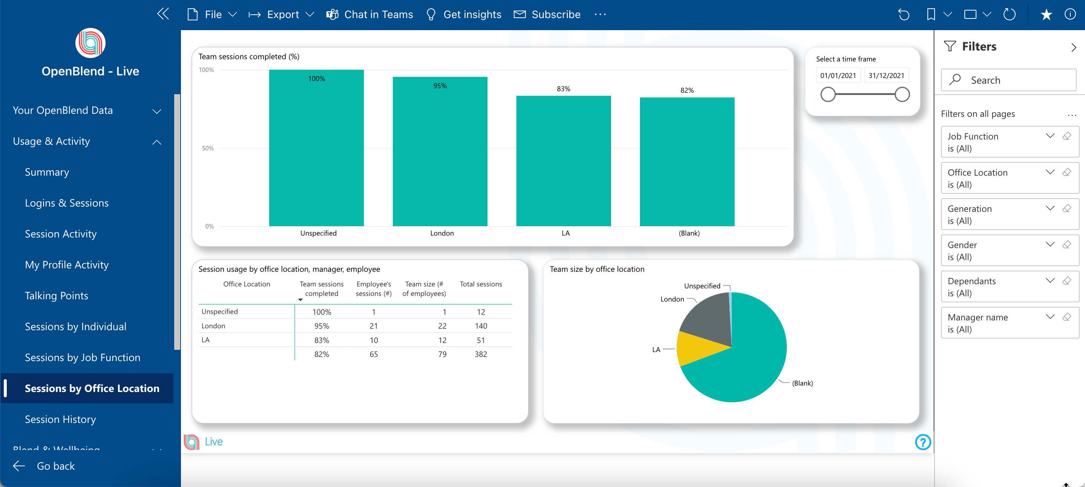Clear the Gender filter eraser icon

point(1067,245)
